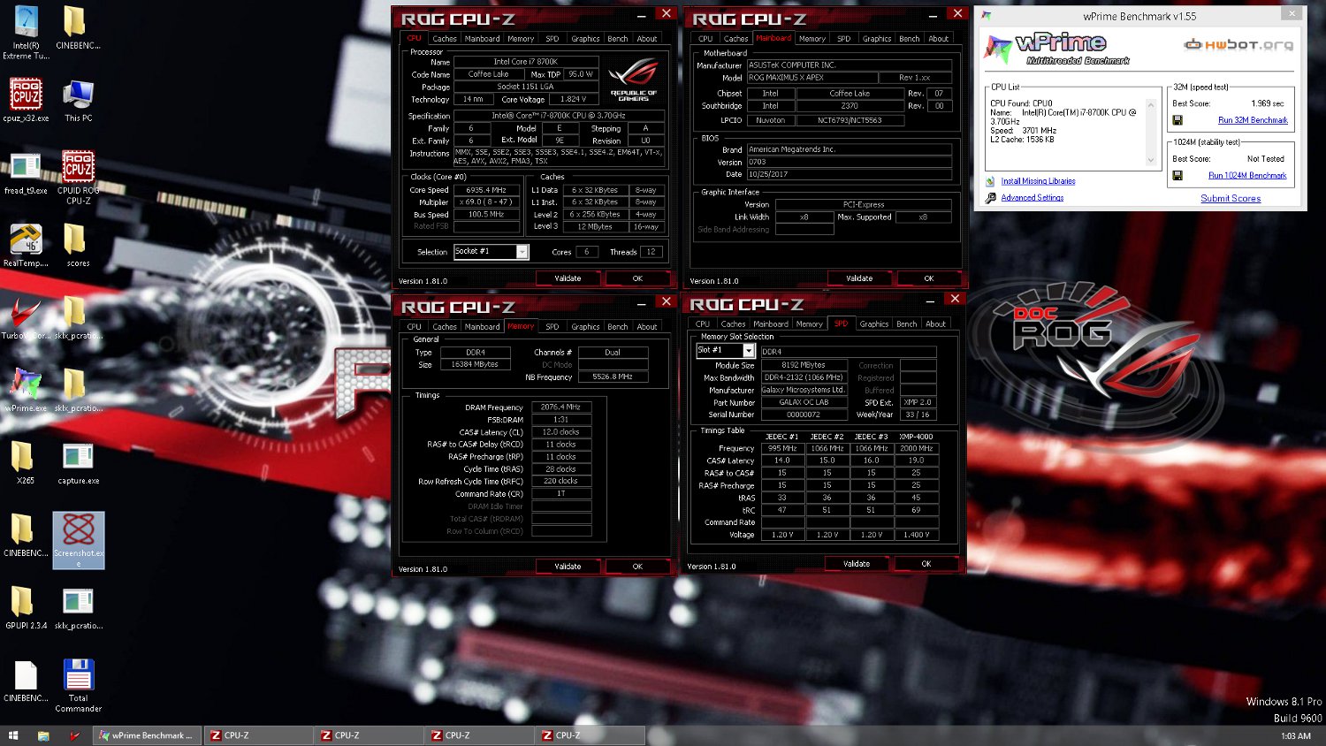Open the CPUID ROG CPU-Z shortcut

tap(78, 177)
